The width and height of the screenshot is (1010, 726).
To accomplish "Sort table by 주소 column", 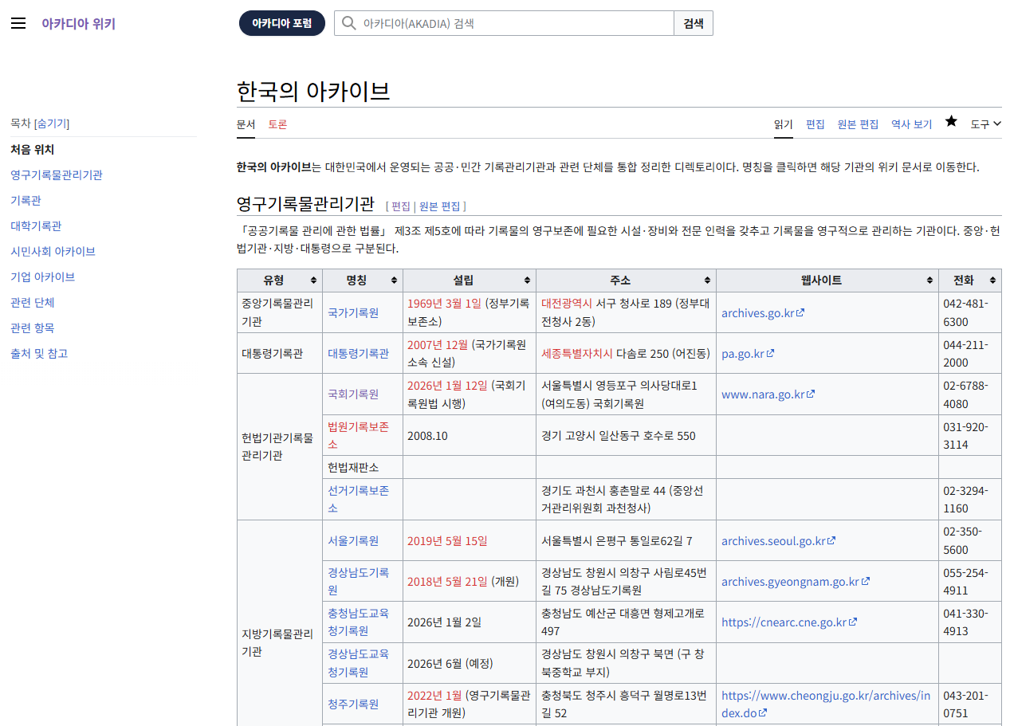I will click(627, 281).
